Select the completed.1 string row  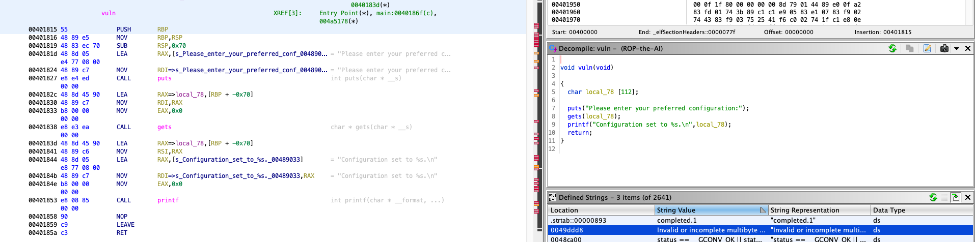coord(676,220)
